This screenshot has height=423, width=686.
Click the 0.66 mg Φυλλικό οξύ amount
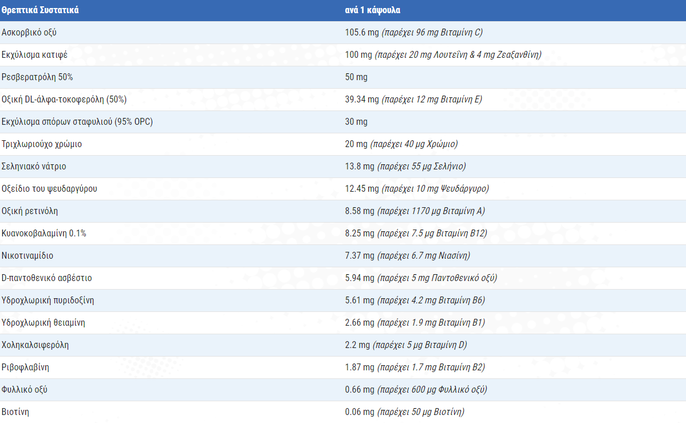(x=416, y=389)
